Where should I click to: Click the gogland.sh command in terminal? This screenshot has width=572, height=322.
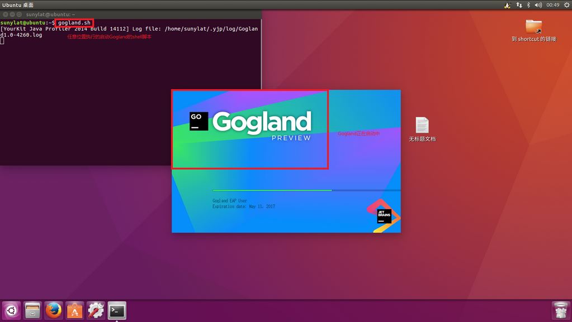click(x=74, y=22)
